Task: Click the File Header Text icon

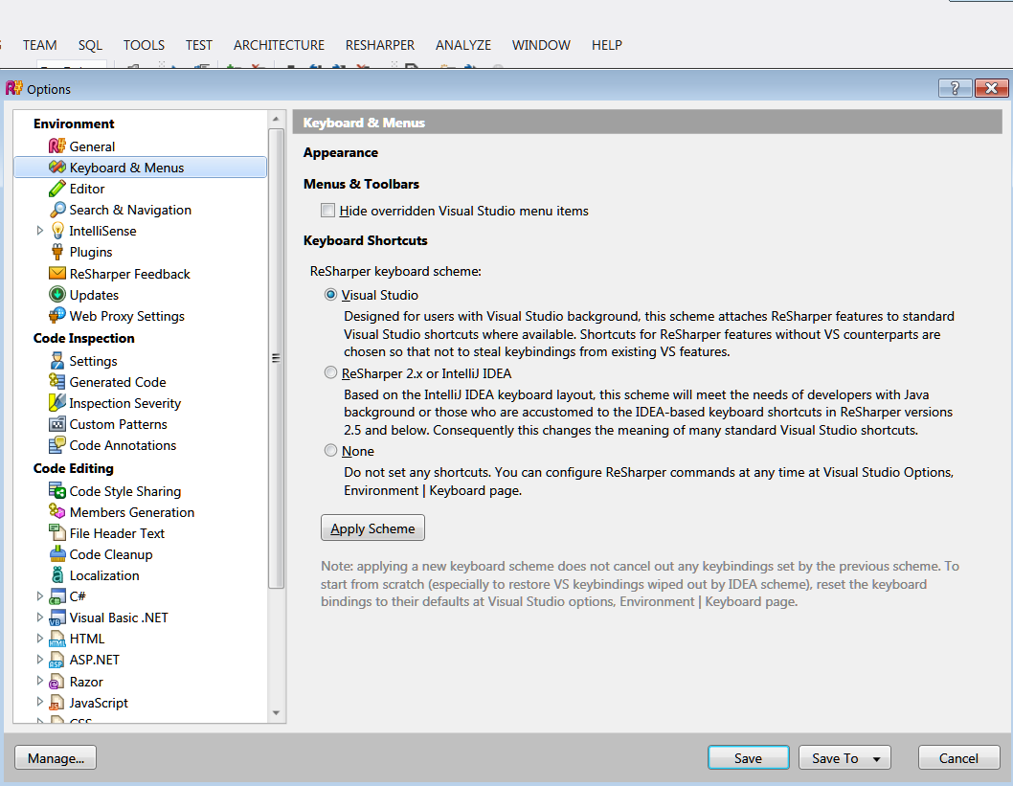Action: coord(57,533)
